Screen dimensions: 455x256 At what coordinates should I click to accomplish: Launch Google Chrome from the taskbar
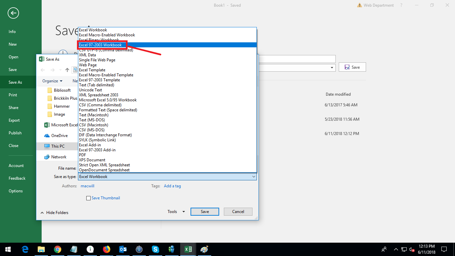(58, 249)
